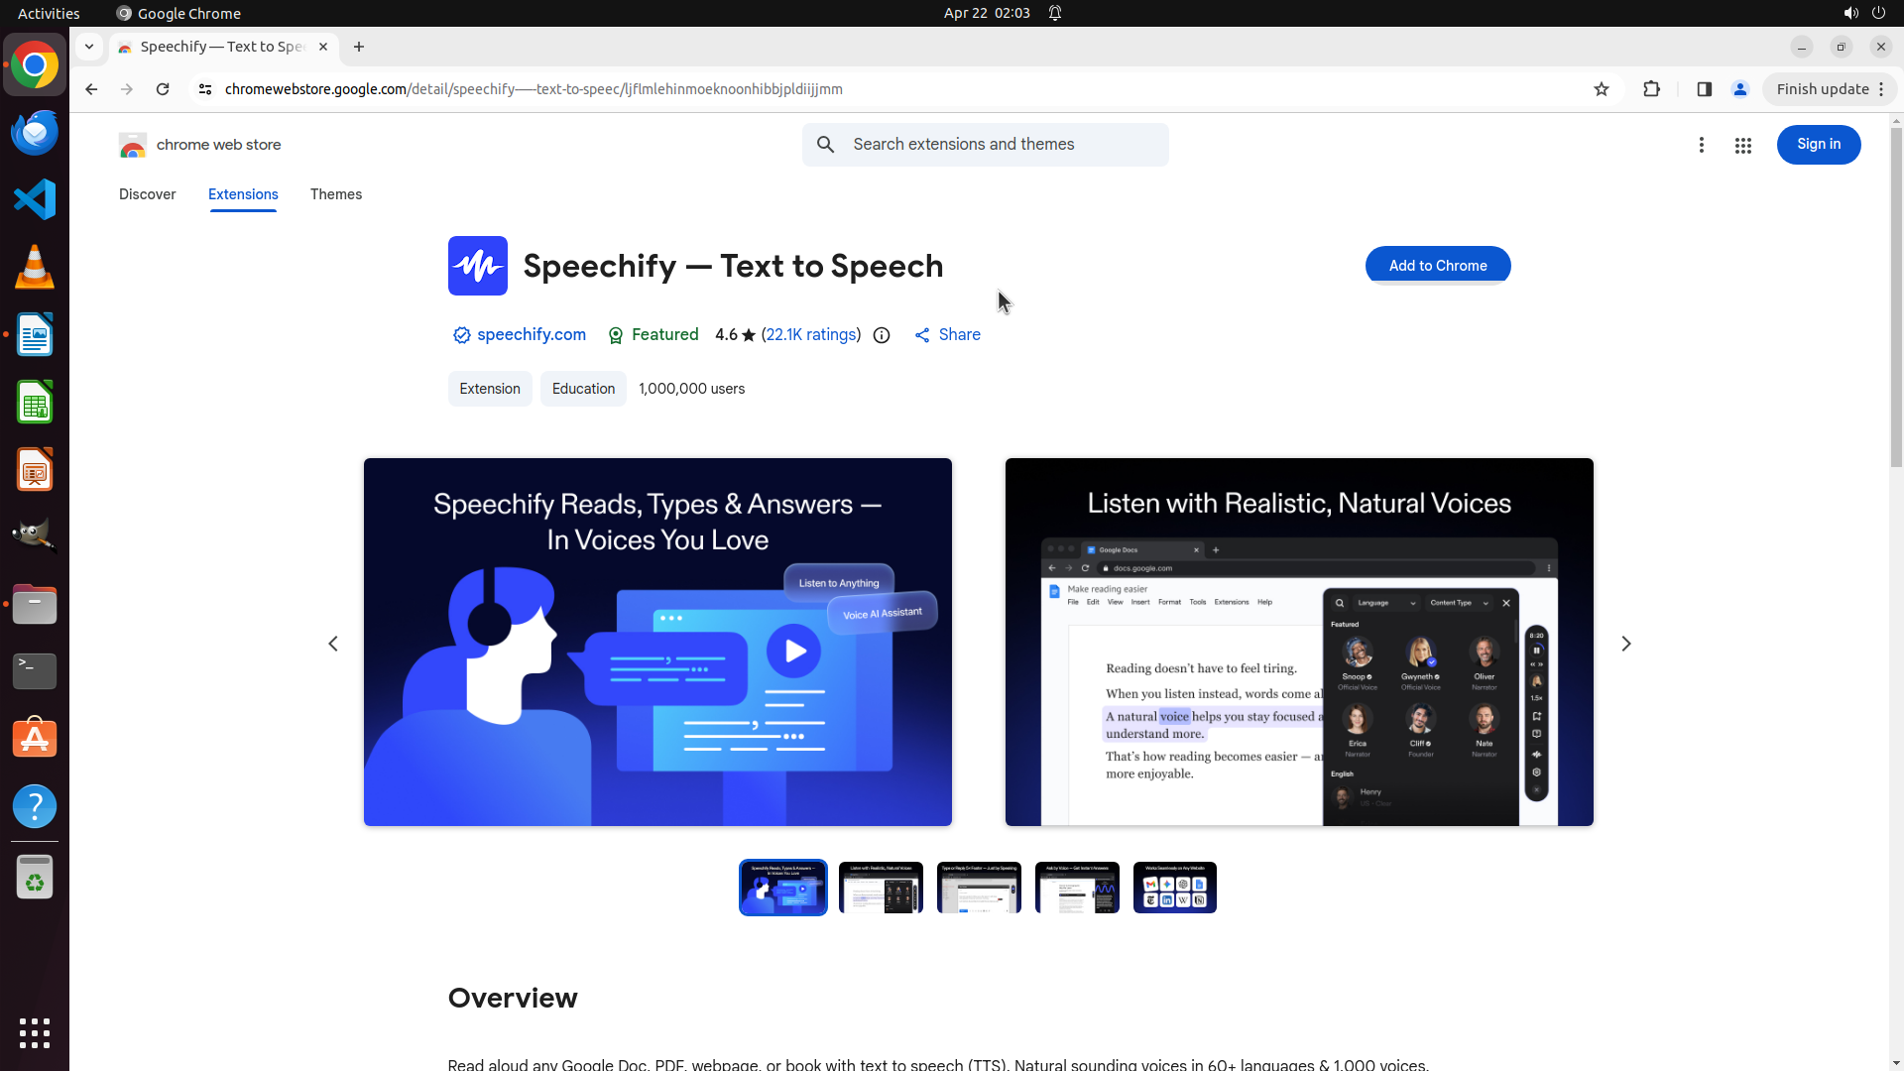Image resolution: width=1904 pixels, height=1071 pixels.
Task: Click the Share icon link
Action: click(x=947, y=335)
